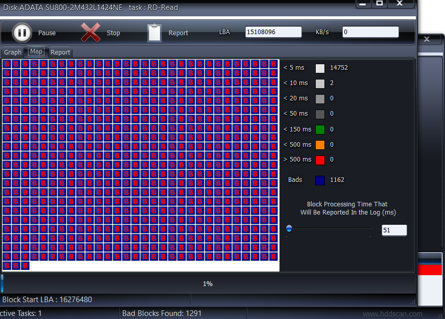445x319 pixels.
Task: Click the > 500 ms legend label
Action: [x=297, y=159]
